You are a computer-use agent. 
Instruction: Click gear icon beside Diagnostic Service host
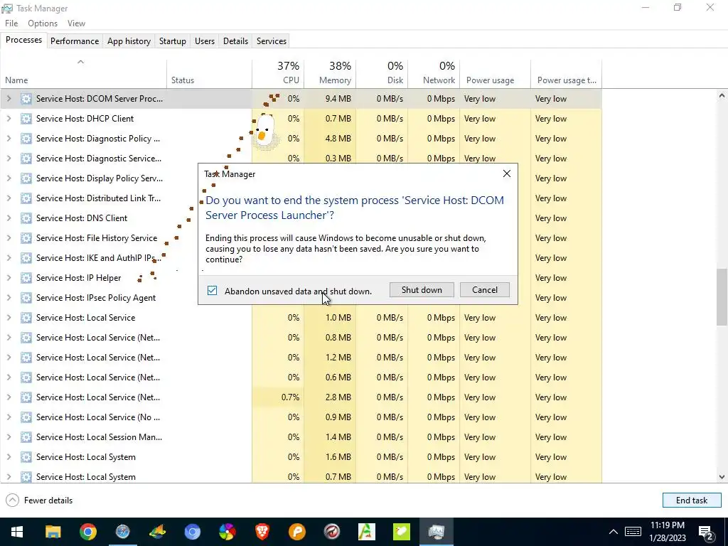(26, 159)
